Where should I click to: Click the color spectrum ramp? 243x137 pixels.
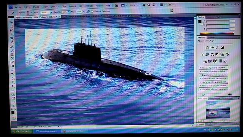click(x=217, y=33)
